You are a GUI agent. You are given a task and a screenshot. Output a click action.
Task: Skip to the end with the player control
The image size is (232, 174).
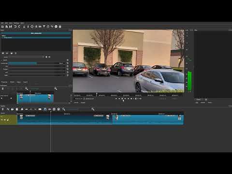pos(128,99)
